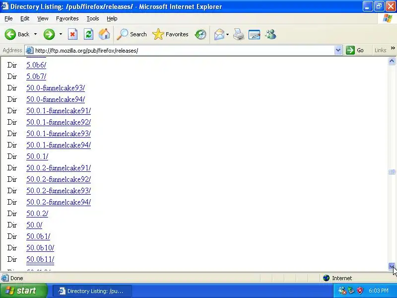Click the Internet zone globe icon
The image size is (397, 298).
[326, 278]
